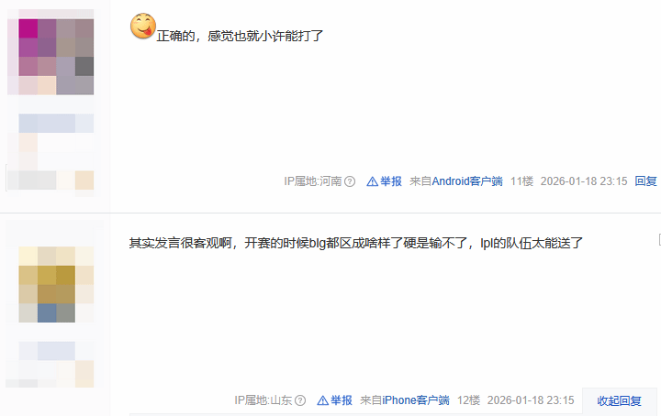Click the comment text starting with 其实发言很客观
Screen dimensions: 661x416
(x=356, y=243)
